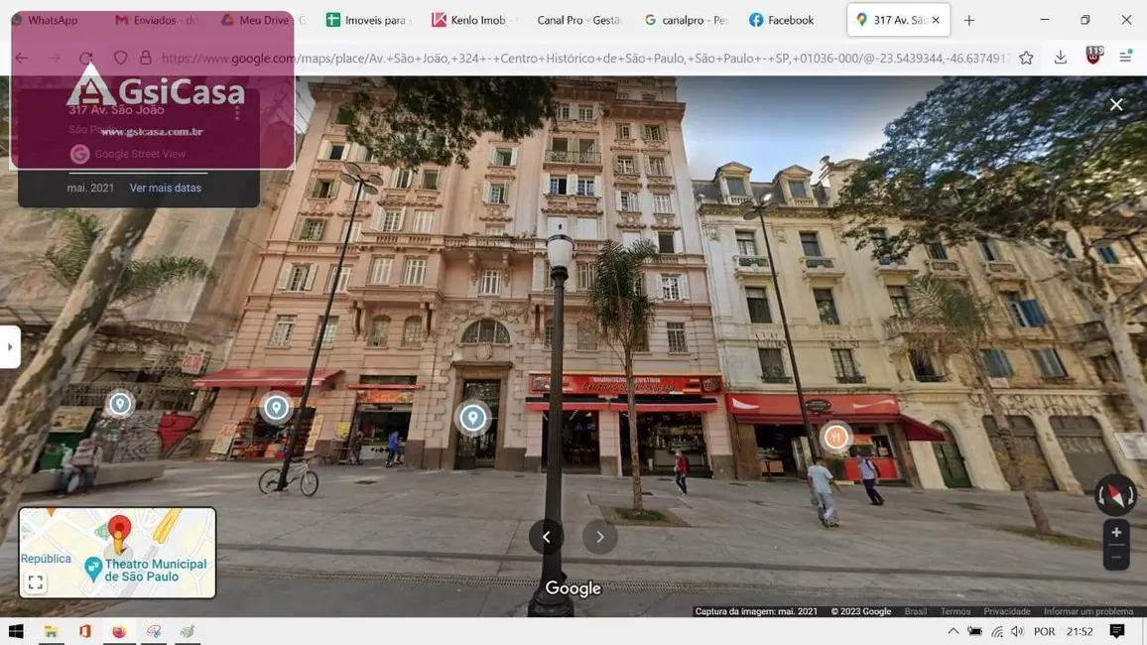Select the place marker at the fruit shop

tap(276, 407)
